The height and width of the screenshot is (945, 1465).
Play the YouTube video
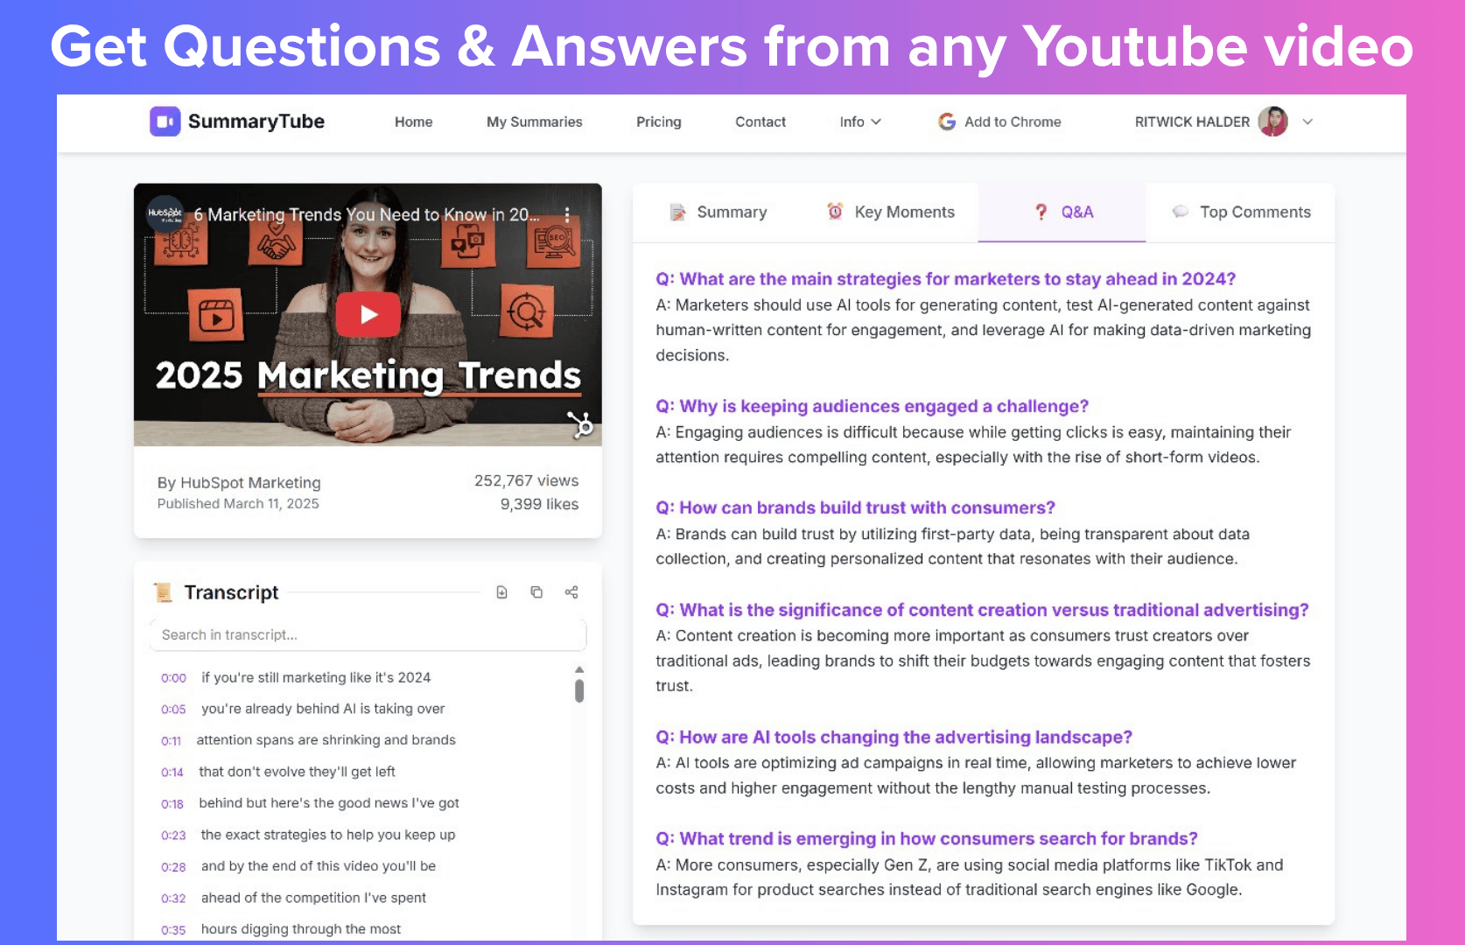[x=368, y=314]
